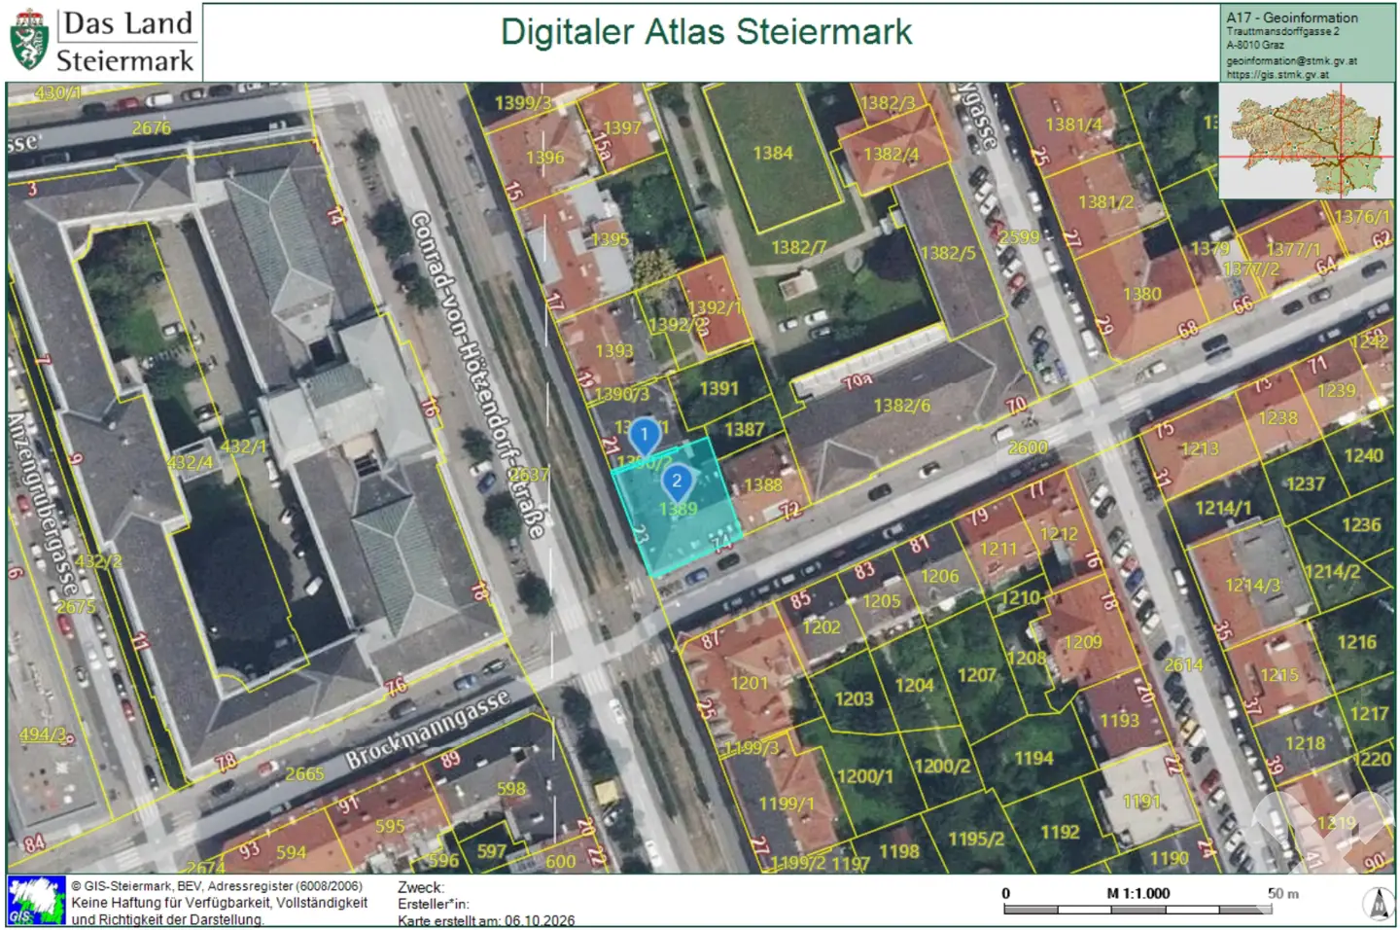Click the Ersteller*in: field label
This screenshot has height=930, width=1400.
tap(434, 904)
